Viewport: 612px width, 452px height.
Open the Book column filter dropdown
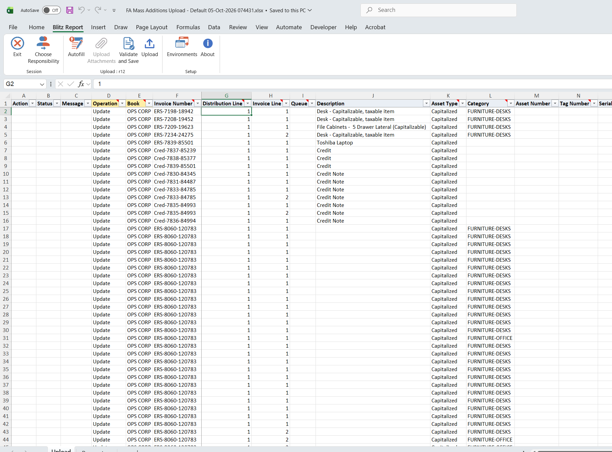coord(149,104)
